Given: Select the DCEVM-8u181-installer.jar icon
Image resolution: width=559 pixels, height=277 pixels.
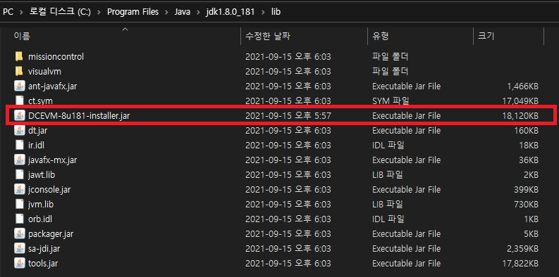Looking at the screenshot, I should 19,115.
